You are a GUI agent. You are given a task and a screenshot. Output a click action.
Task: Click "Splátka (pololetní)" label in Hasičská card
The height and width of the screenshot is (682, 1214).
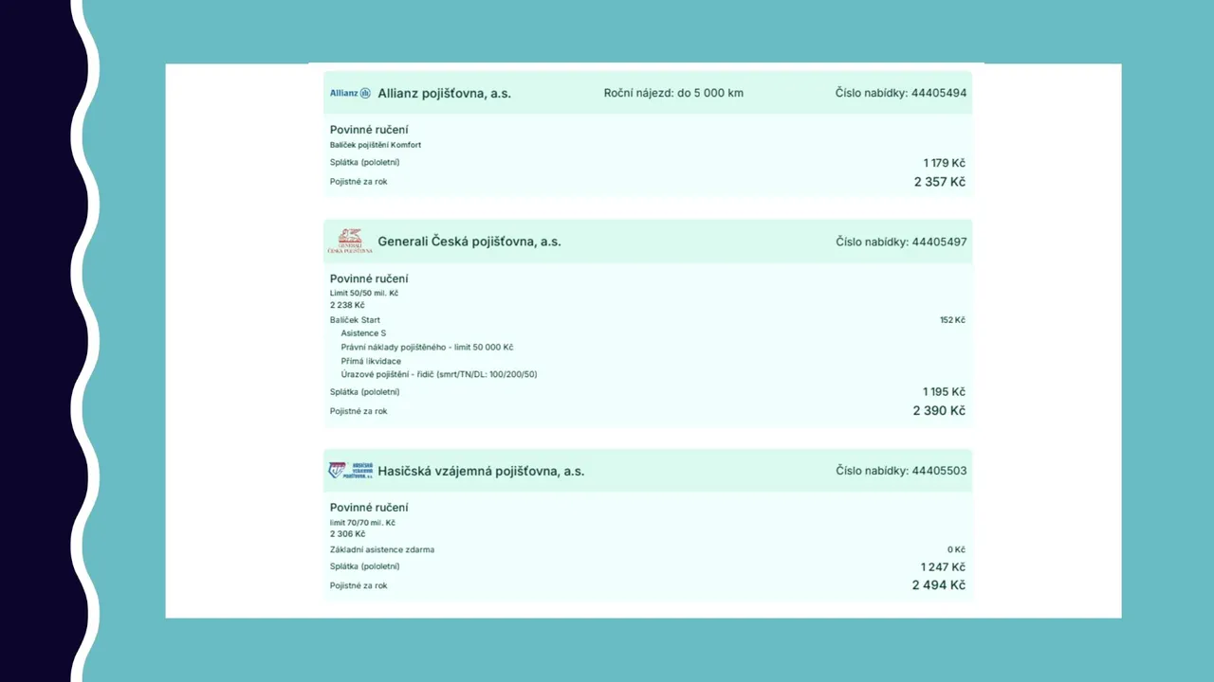pos(364,566)
